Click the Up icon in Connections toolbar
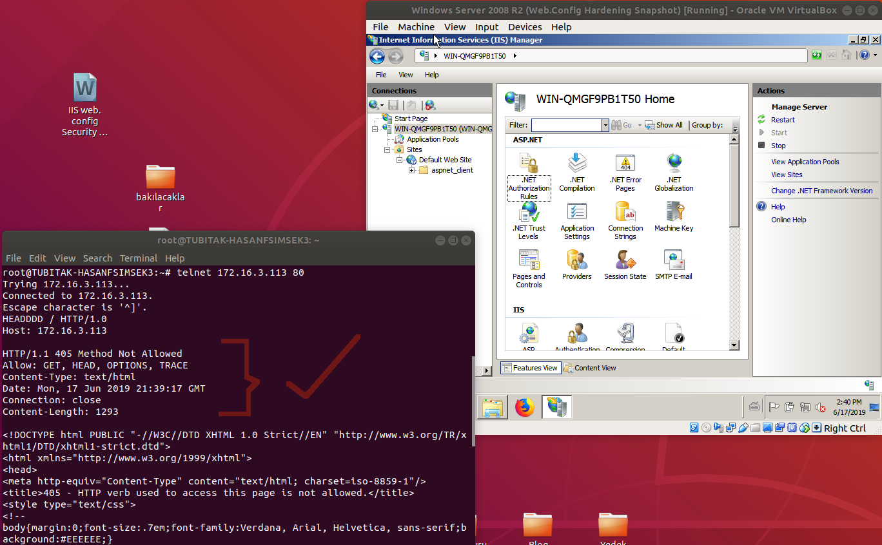882x545 pixels. (x=411, y=105)
